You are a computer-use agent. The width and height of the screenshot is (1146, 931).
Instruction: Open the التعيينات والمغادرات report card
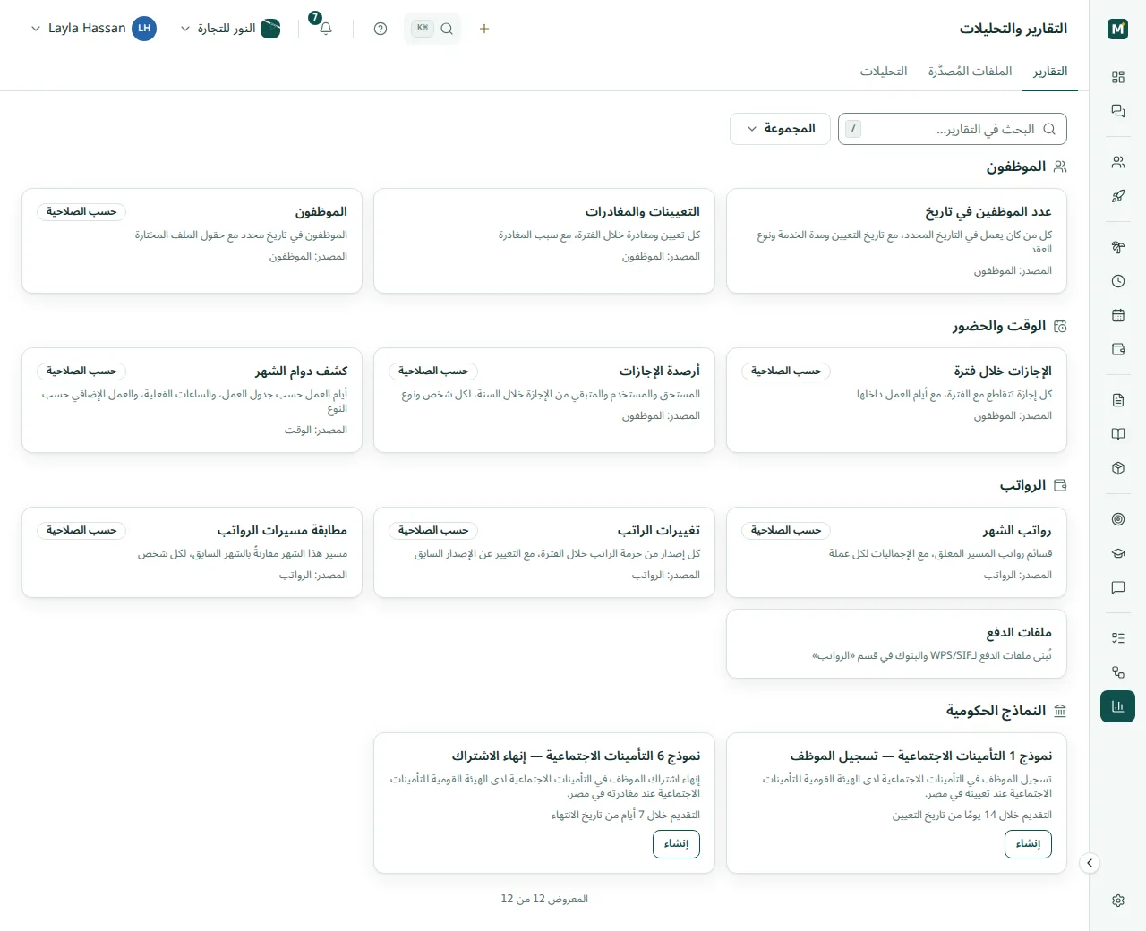pyautogui.click(x=544, y=241)
